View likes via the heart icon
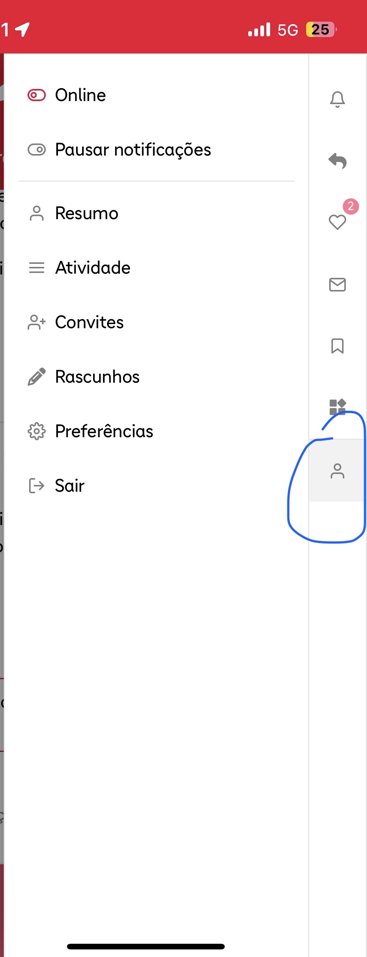 (x=337, y=222)
